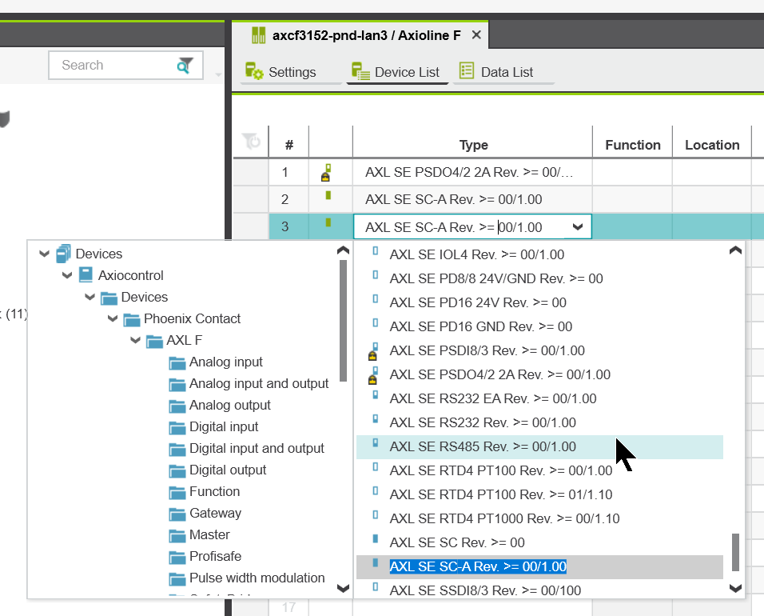Click the Devices root library icon

tap(63, 254)
